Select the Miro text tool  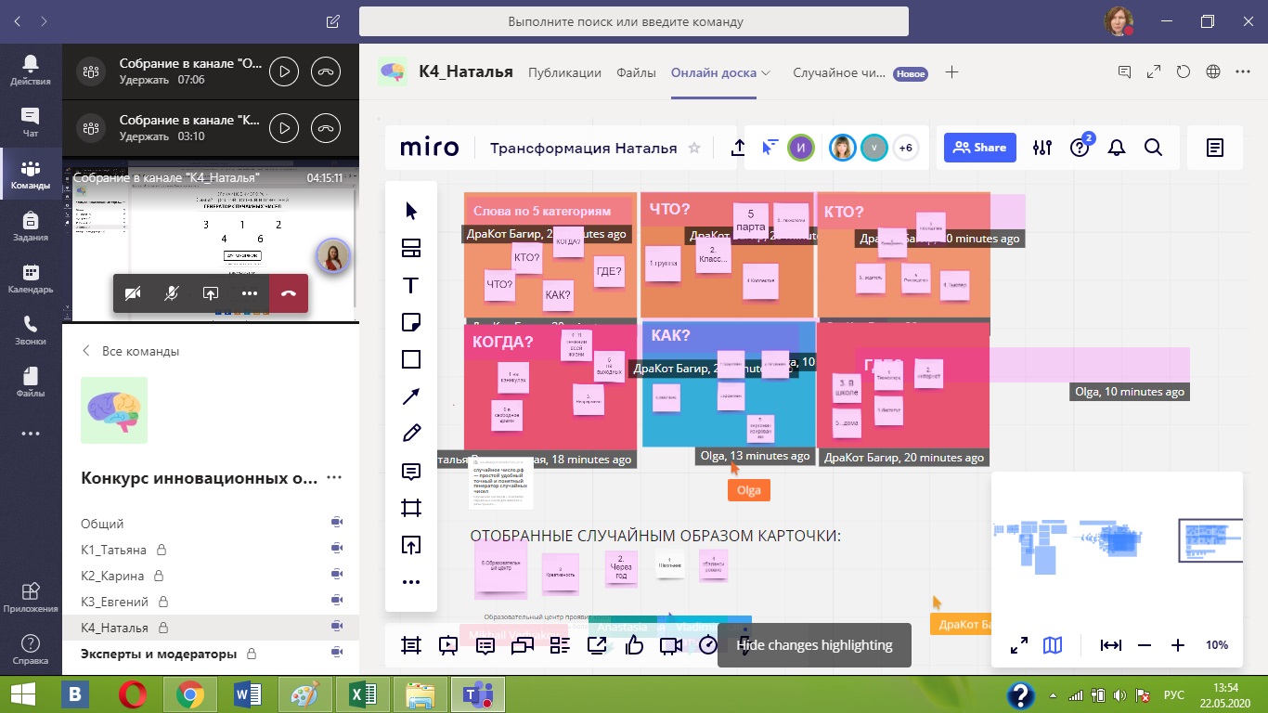pyautogui.click(x=411, y=285)
